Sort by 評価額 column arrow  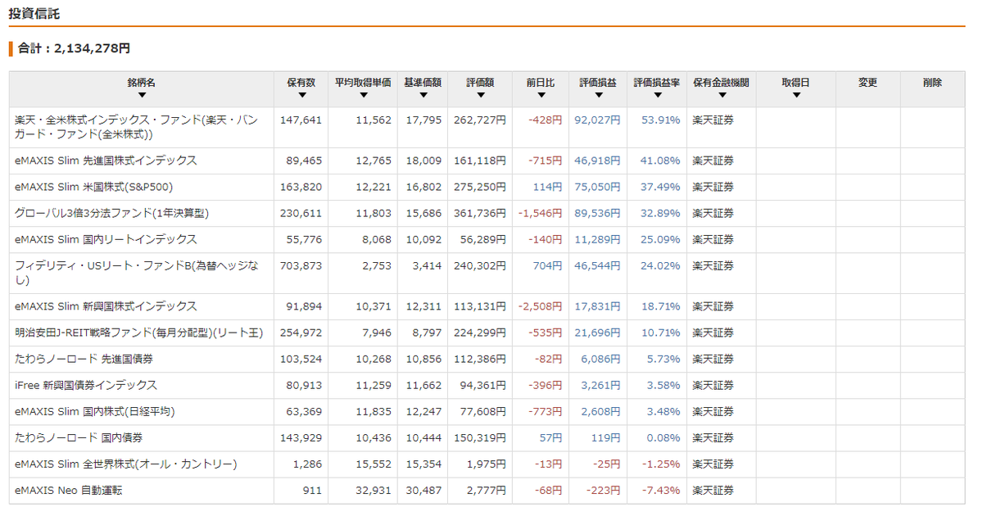coord(481,96)
